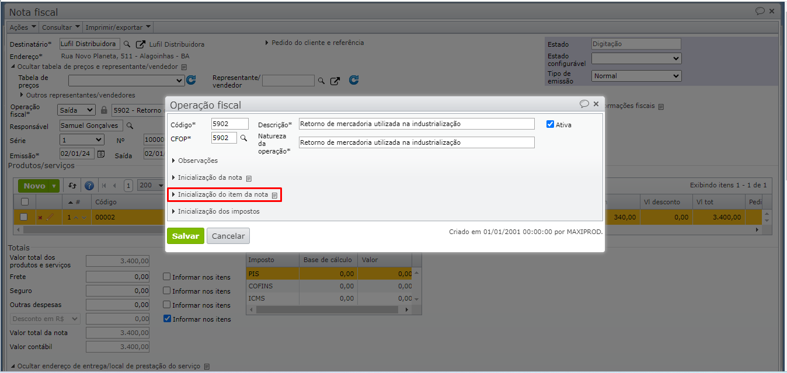Expand the Inicialização dos impostos section
Viewport: 787px width, 373px height.
218,211
